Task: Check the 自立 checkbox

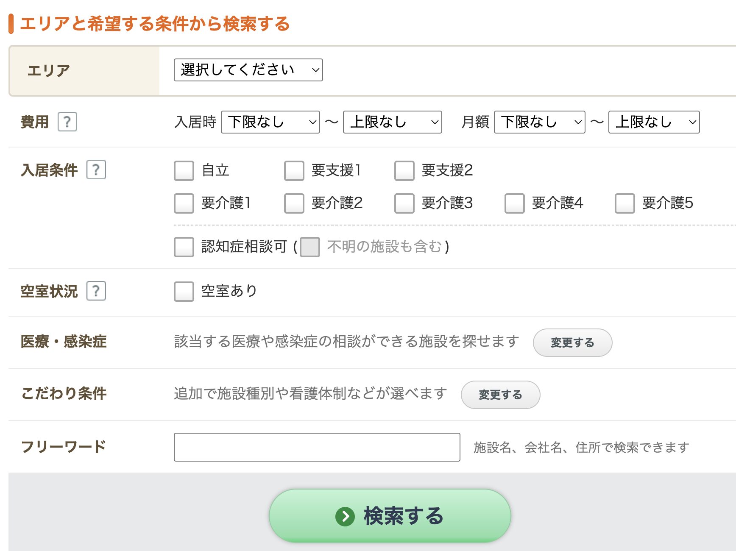Action: [184, 171]
